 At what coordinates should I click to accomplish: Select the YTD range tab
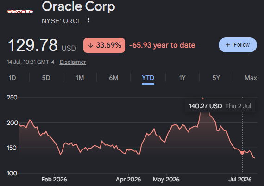point(148,78)
